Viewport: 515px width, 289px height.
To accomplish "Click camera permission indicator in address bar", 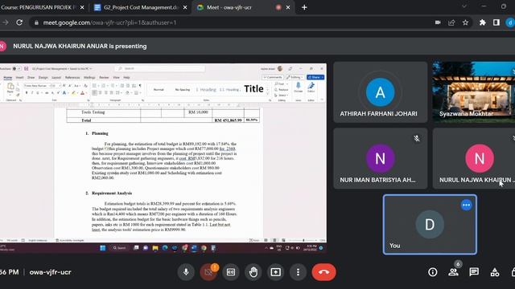I will click(438, 22).
